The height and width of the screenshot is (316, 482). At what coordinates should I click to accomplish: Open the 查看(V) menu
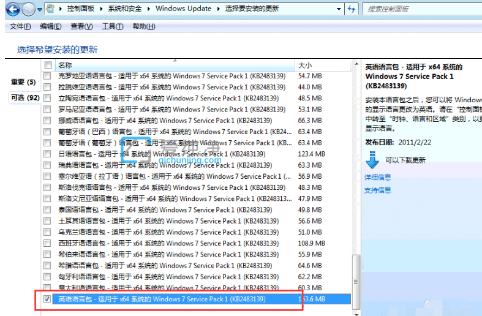82,26
